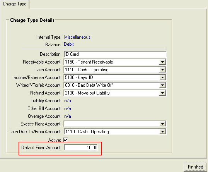Open the Receivable Account dropdown arrow
Screen dimensions: 208x172
click(162, 62)
